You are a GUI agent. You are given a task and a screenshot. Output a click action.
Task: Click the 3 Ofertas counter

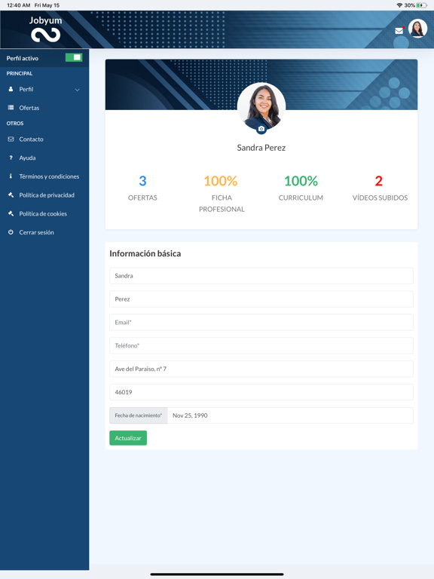coord(142,188)
